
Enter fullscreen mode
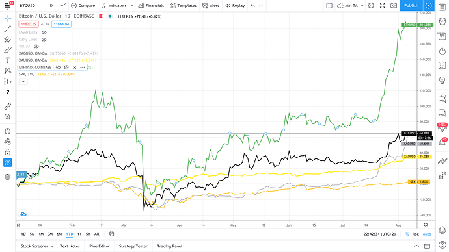point(383,5)
